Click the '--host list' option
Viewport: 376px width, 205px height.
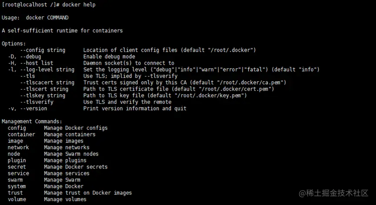coord(37,63)
